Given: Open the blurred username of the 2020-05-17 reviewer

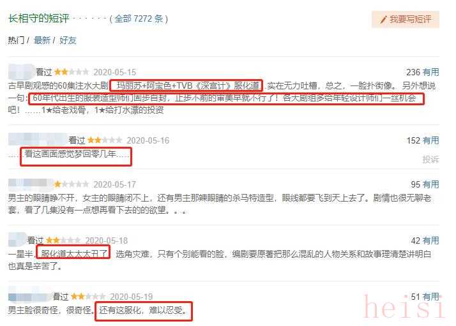Looking at the screenshot, I should (x=31, y=184).
